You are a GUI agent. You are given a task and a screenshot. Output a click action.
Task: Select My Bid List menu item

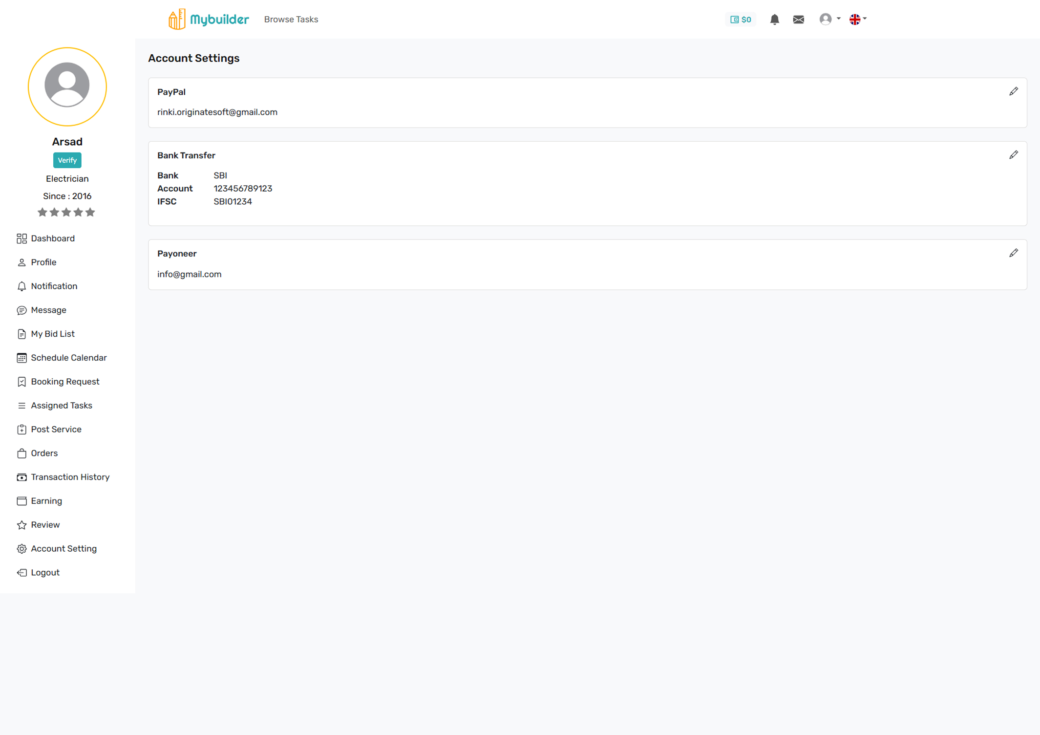point(52,334)
